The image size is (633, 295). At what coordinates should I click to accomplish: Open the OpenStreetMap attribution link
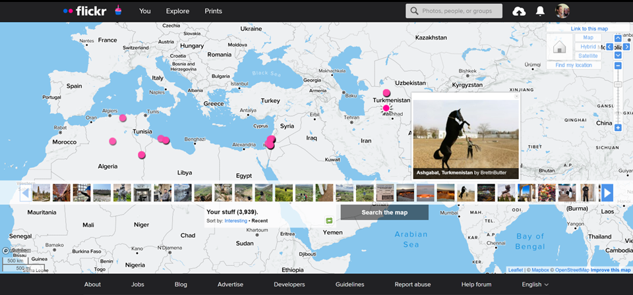tap(572, 270)
